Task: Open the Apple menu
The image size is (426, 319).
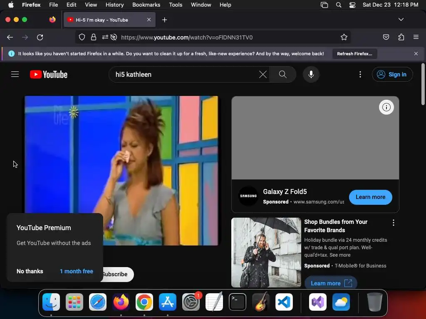Action: click(x=11, y=5)
